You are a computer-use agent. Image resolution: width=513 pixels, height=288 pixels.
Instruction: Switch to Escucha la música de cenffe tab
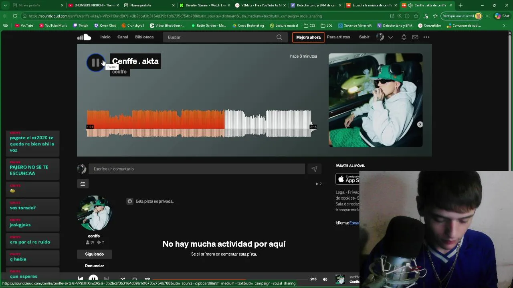tap(372, 5)
